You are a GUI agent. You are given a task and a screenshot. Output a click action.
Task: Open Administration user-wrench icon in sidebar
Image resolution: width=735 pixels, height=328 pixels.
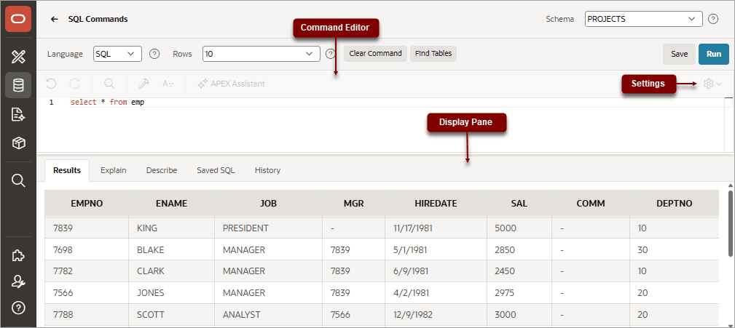click(x=18, y=281)
